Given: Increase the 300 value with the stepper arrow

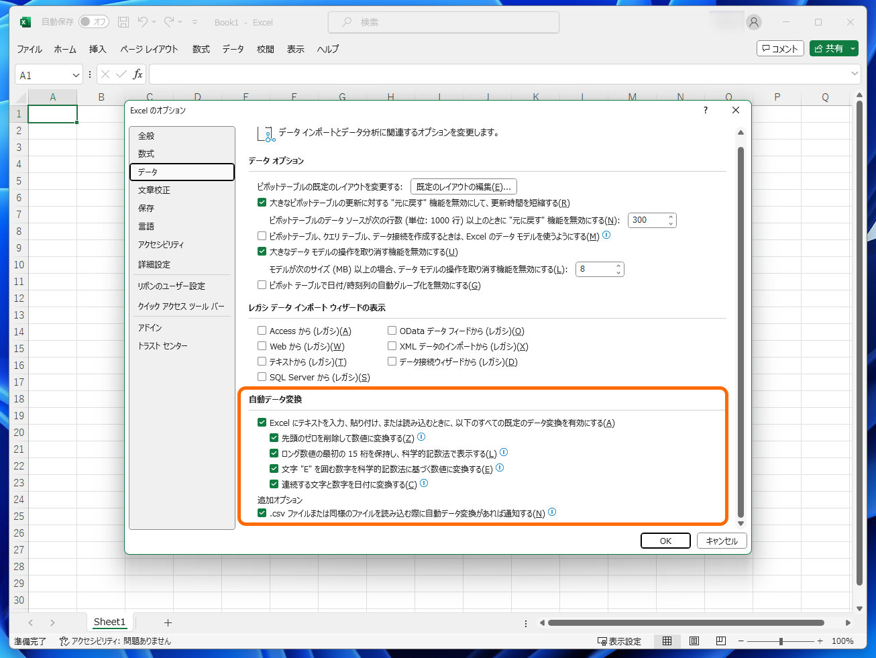Looking at the screenshot, I should tap(671, 216).
